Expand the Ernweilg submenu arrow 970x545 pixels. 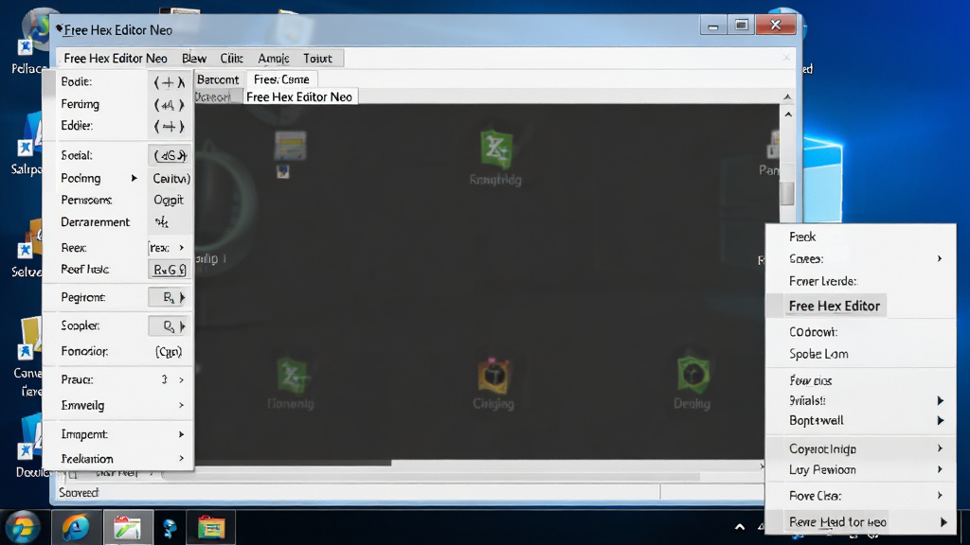tap(181, 405)
